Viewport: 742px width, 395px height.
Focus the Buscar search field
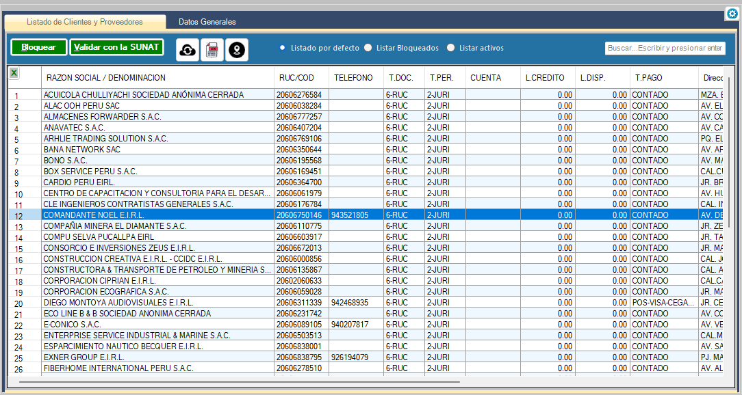(x=665, y=49)
